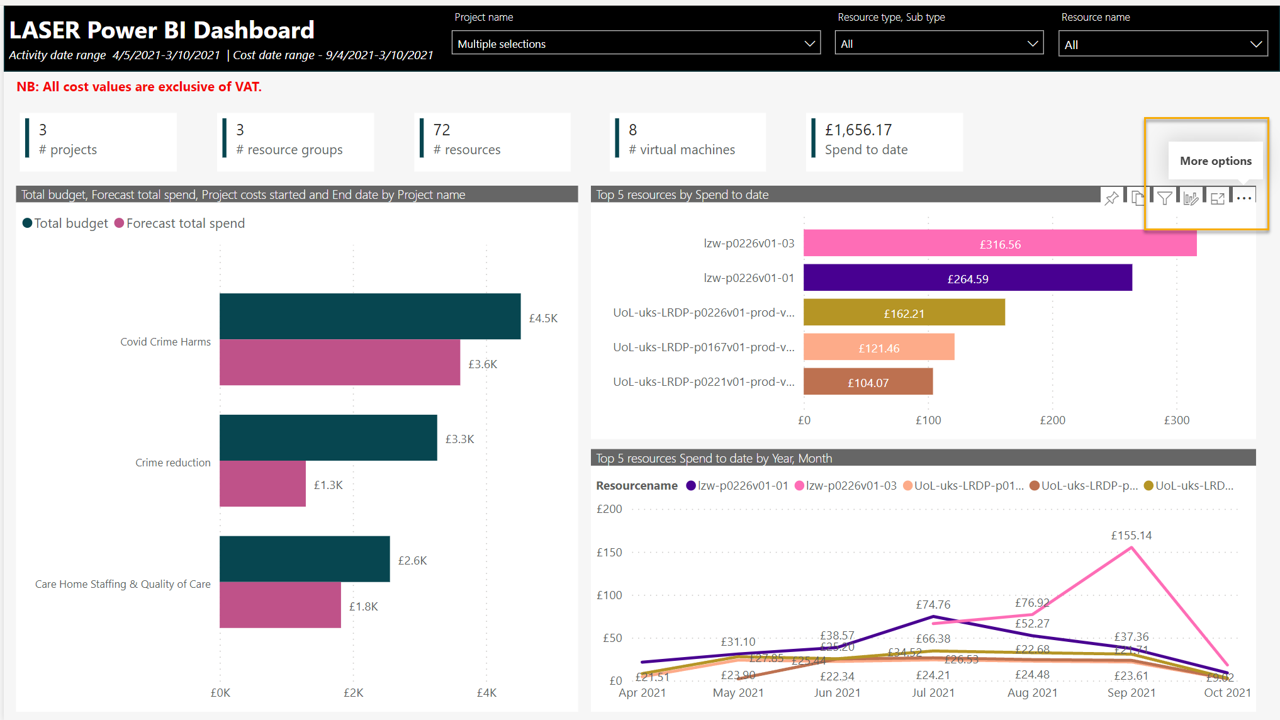
Task: Open the Project name dropdown
Action: point(636,43)
